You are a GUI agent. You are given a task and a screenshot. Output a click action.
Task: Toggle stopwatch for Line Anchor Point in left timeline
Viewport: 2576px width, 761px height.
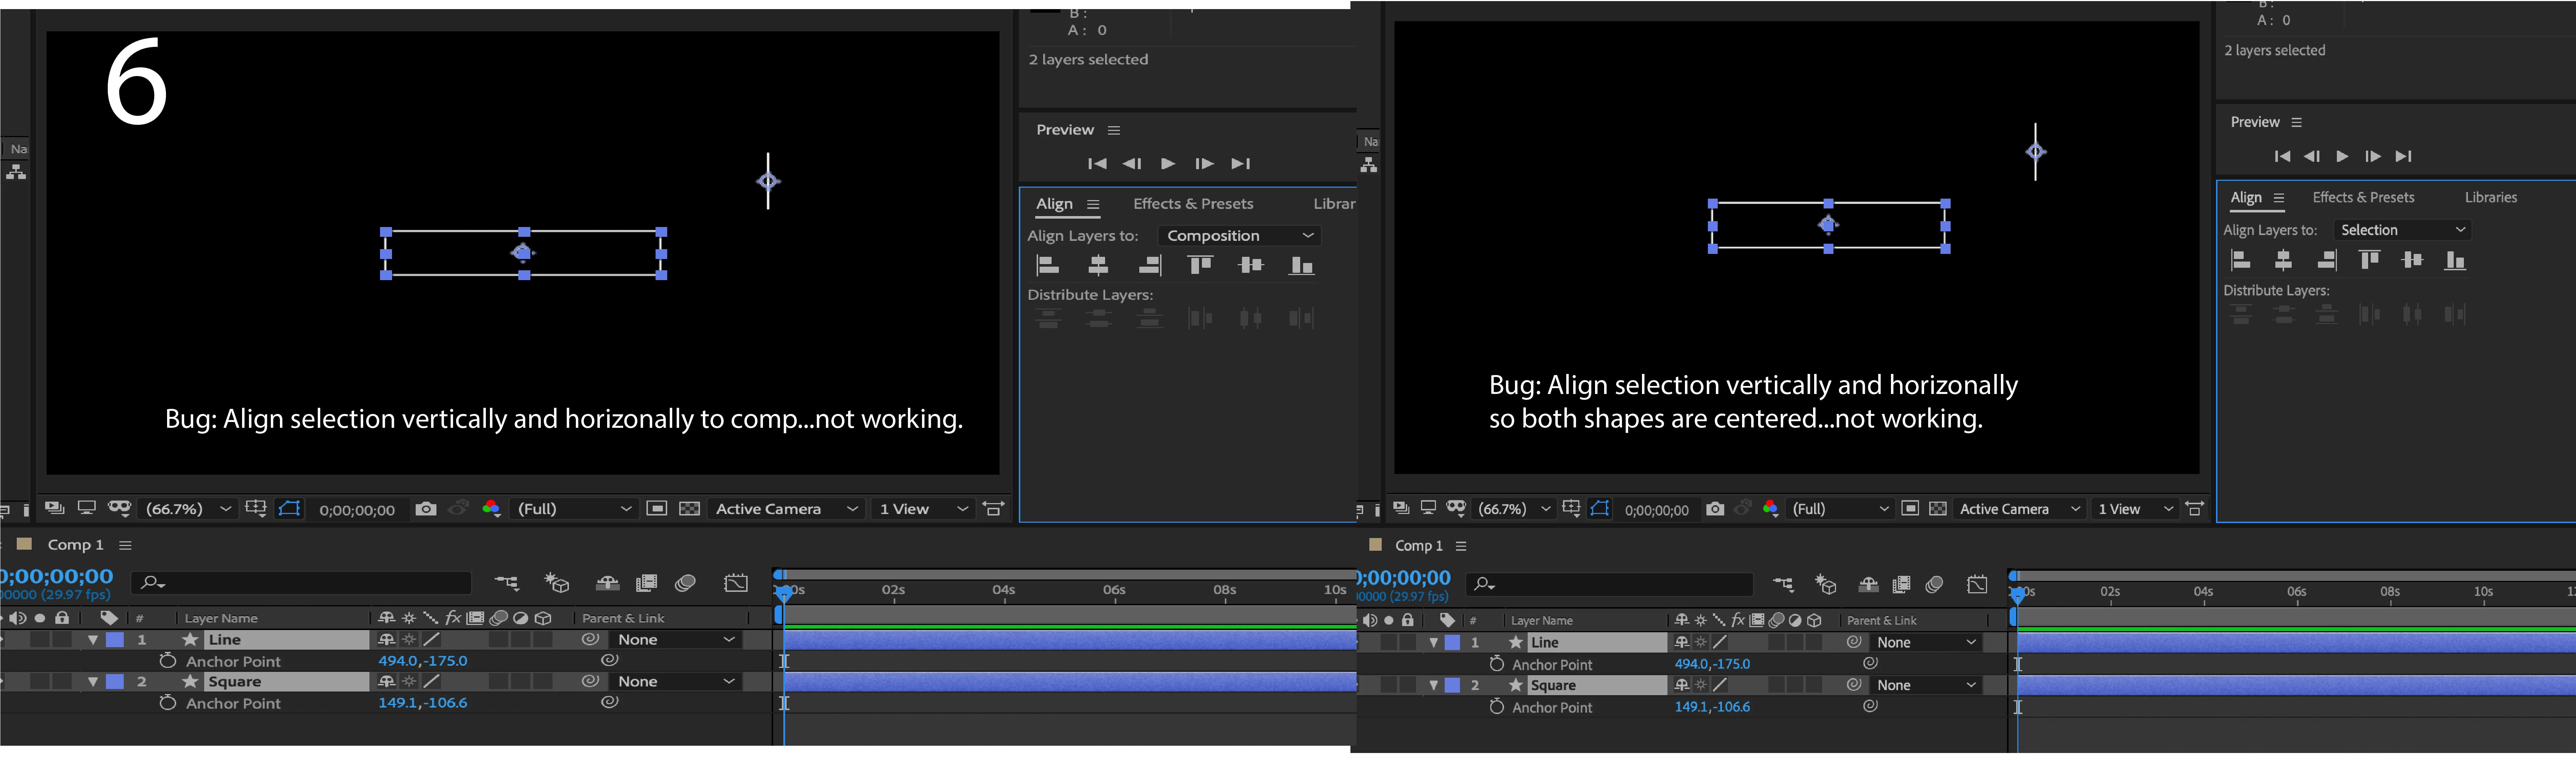click(168, 661)
